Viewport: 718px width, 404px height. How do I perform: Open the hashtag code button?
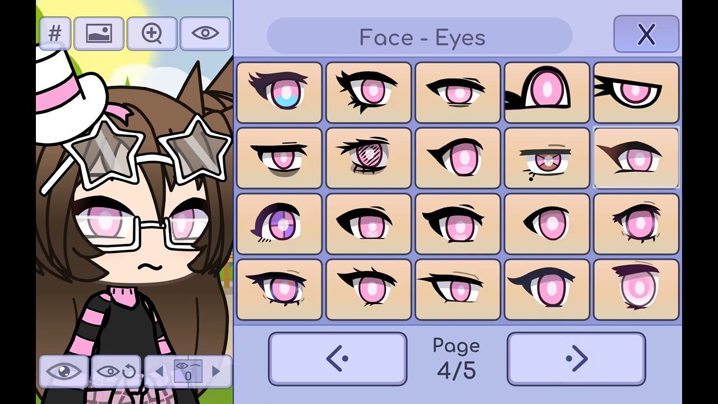coord(55,34)
